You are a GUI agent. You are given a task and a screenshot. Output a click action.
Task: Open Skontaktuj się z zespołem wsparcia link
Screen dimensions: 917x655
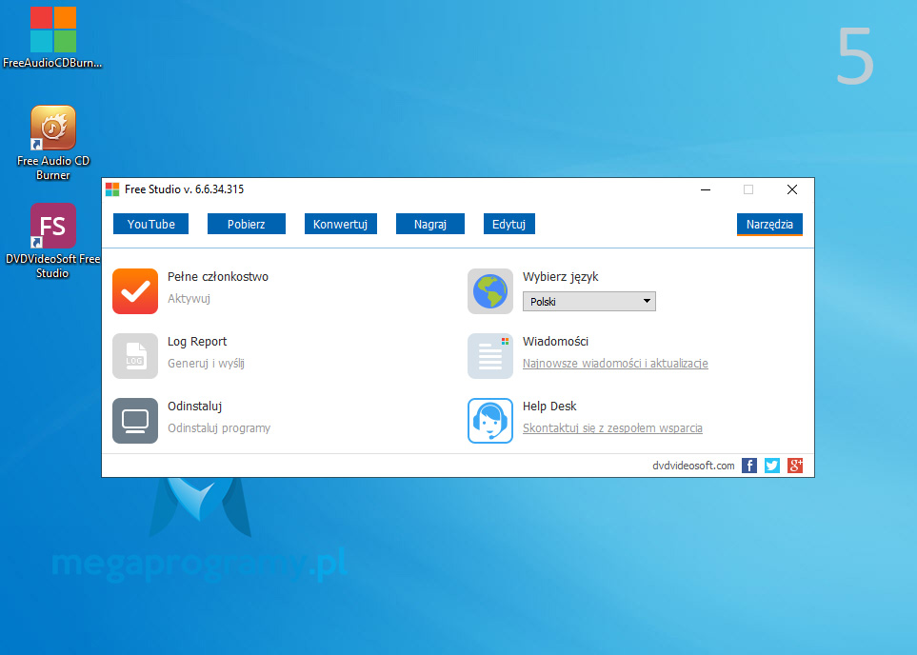coord(612,428)
